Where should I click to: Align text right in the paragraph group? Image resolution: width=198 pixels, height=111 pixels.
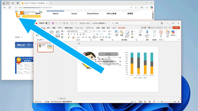pos(100,37)
